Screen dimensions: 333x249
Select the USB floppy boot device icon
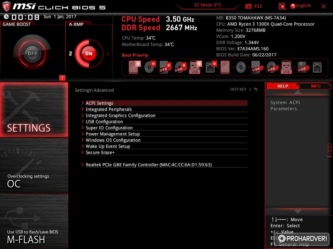(302, 67)
